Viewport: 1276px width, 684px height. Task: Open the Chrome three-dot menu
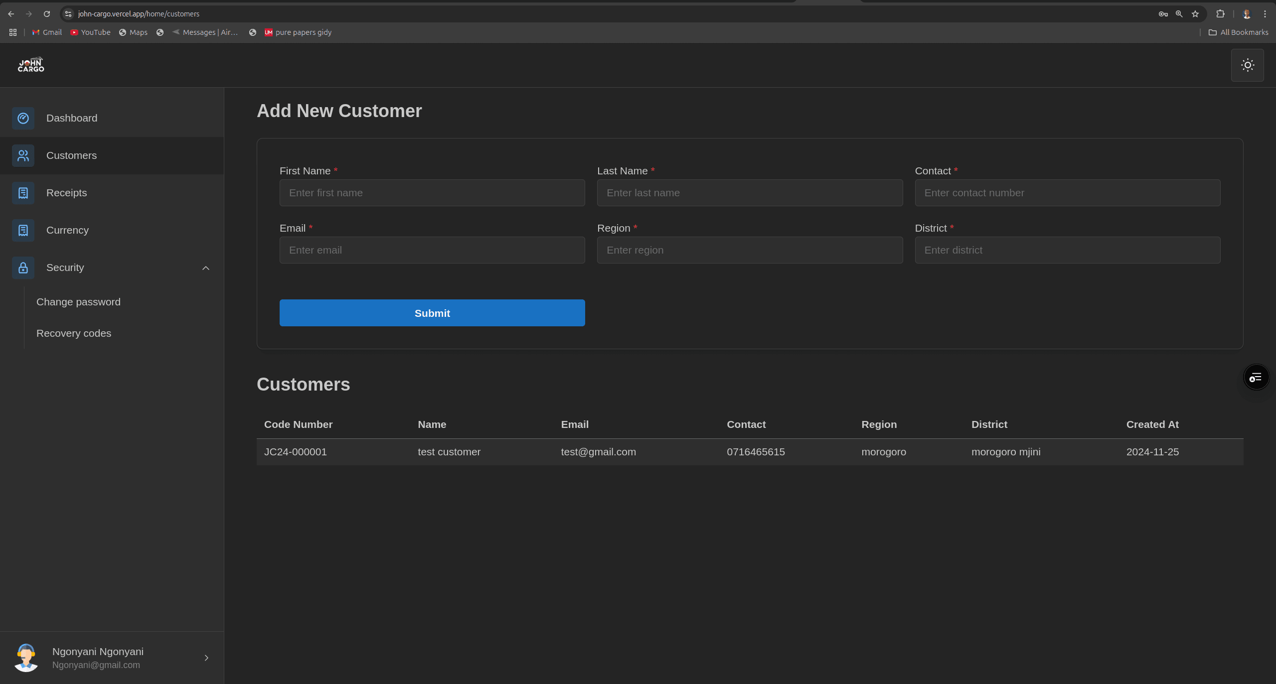pyautogui.click(x=1265, y=13)
